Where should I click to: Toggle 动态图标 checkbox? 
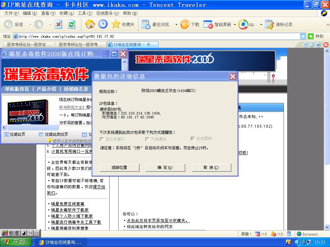tap(193, 139)
